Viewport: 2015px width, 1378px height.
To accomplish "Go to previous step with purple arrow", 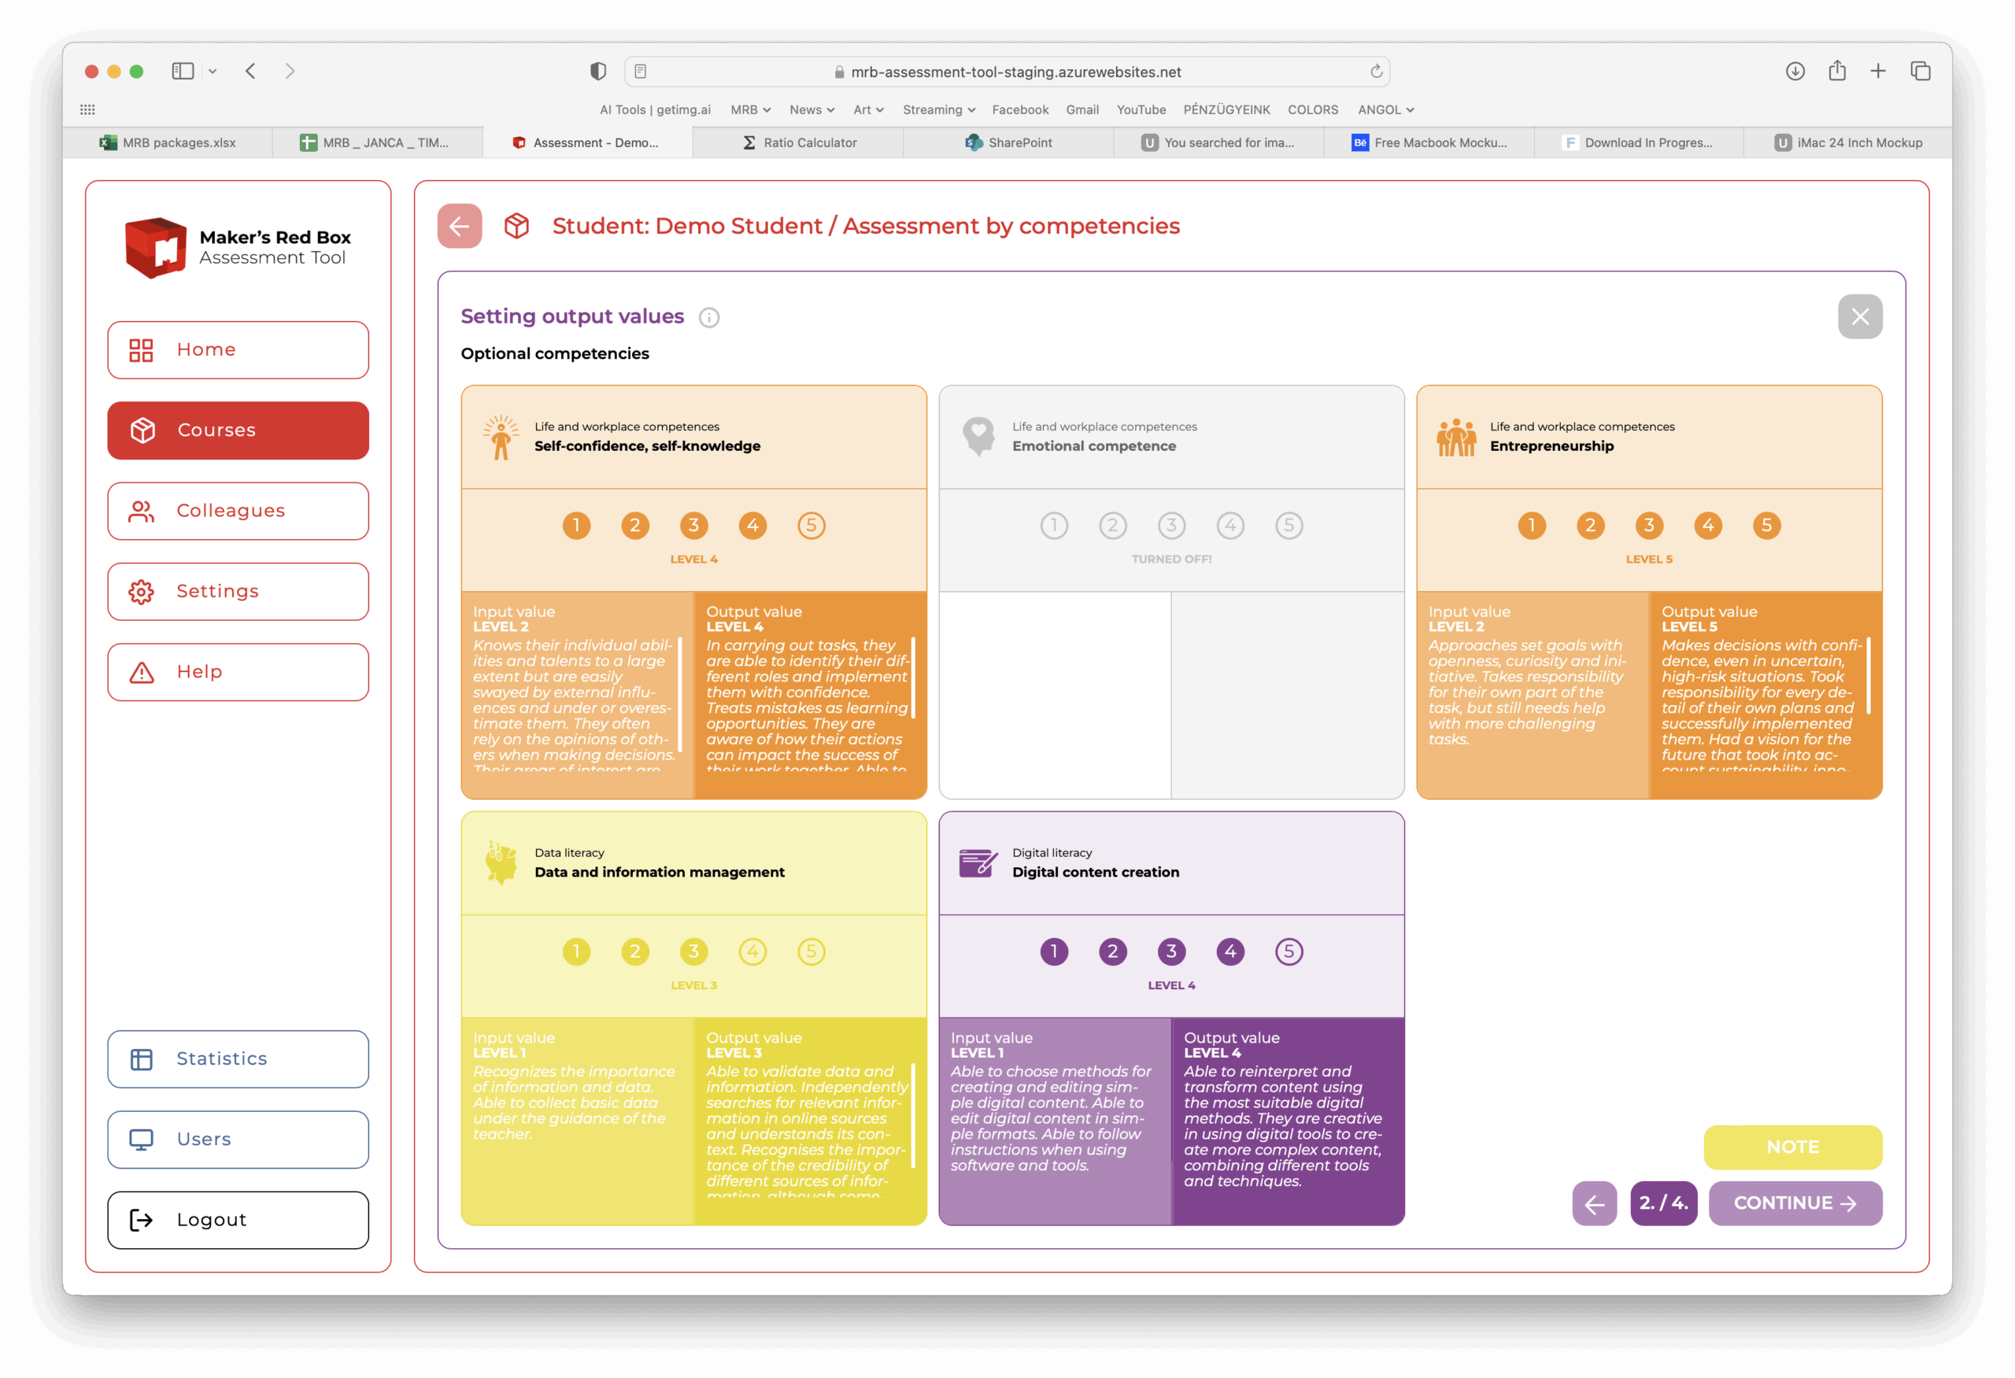I will 1594,1203.
